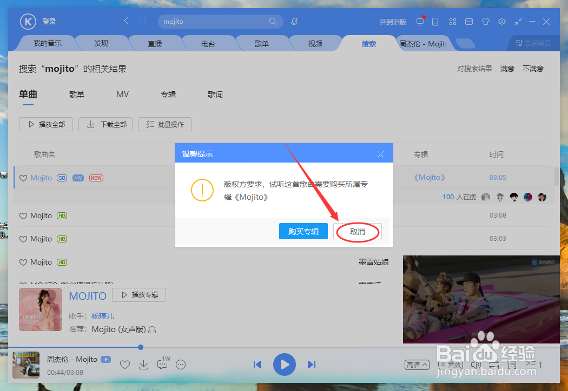Favorite the 墨雪姑娘 Mojito song heart
568x391 pixels.
coord(23,262)
